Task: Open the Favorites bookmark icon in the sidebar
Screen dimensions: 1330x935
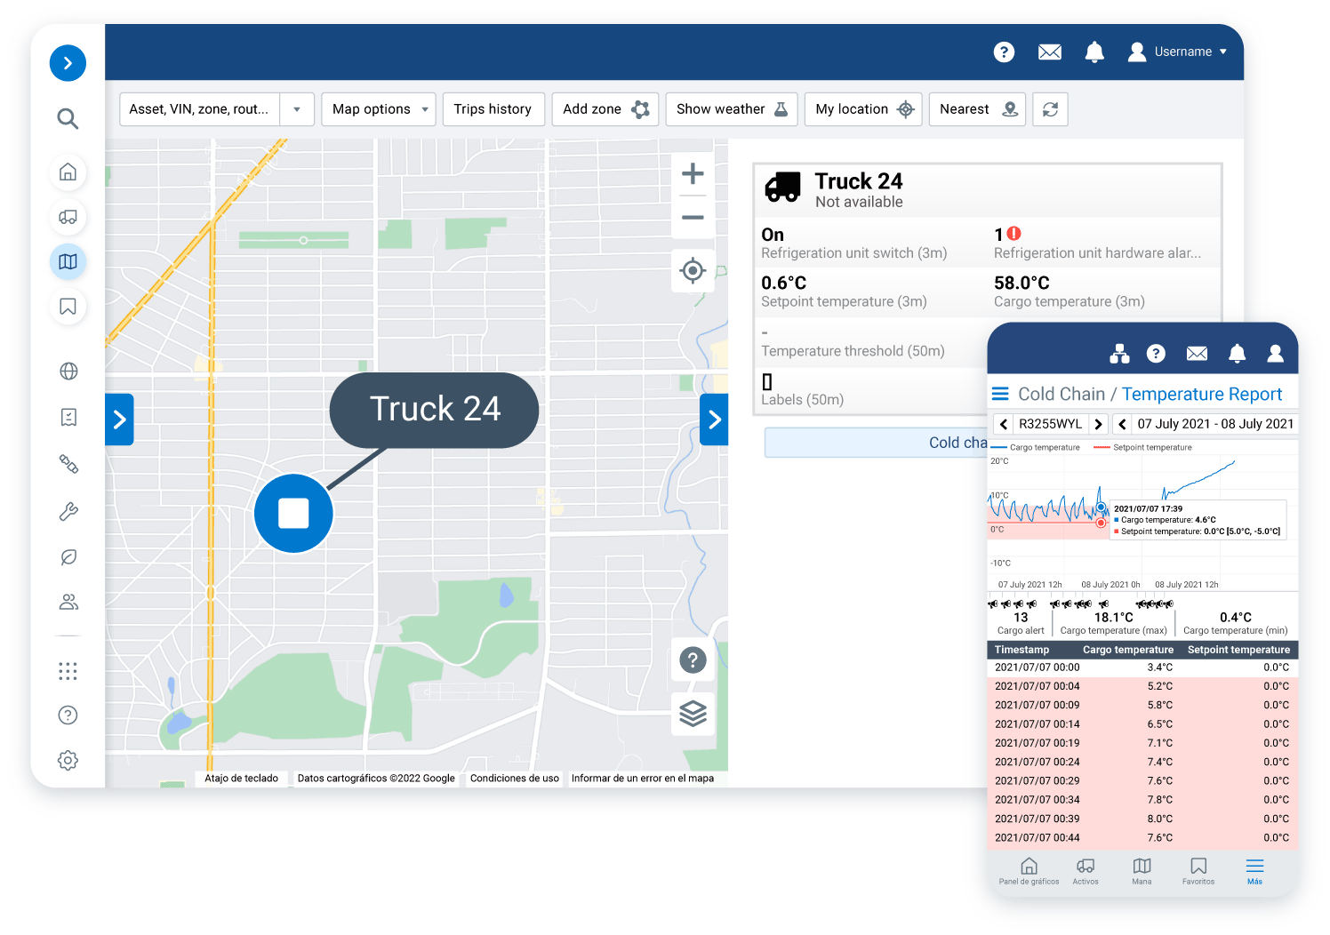Action: [x=68, y=306]
